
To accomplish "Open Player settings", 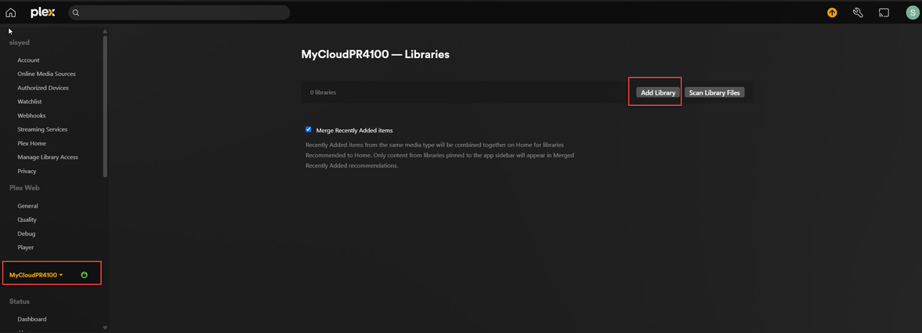I will (x=25, y=248).
